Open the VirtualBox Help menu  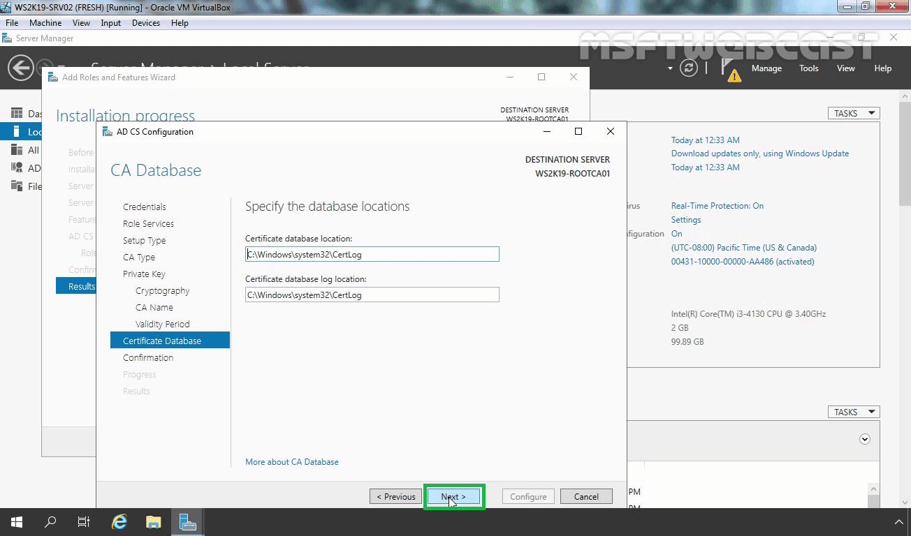pos(180,23)
